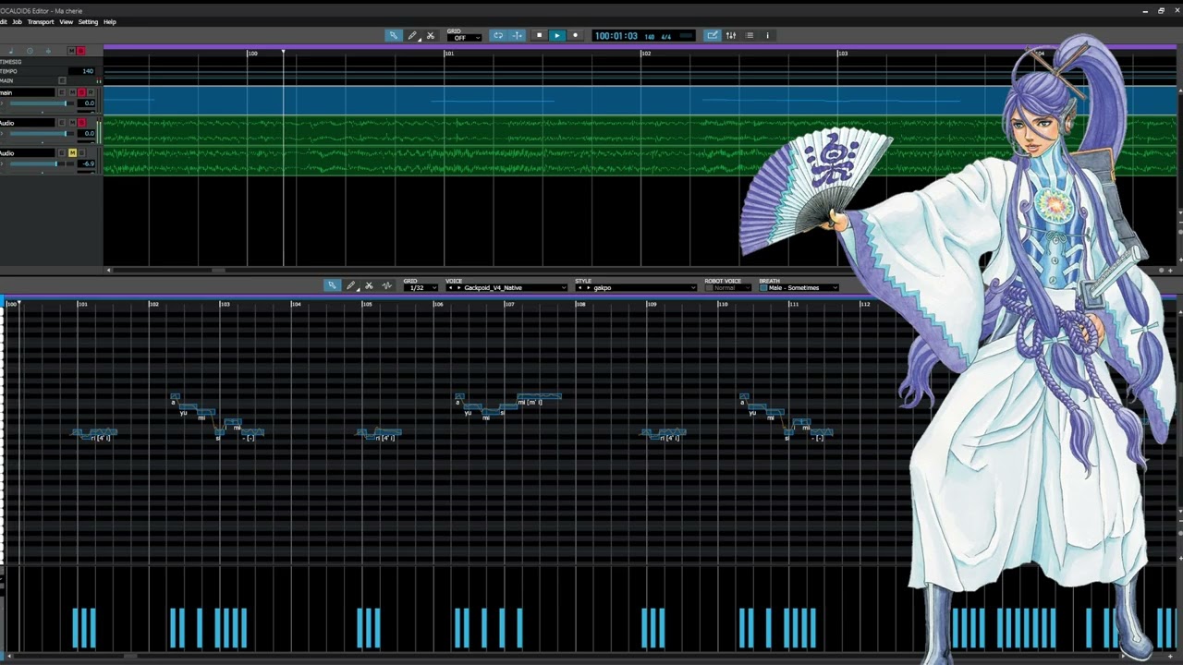Toggle solo on second Audio track
Viewport: 1183px width, 665px height.
point(81,153)
